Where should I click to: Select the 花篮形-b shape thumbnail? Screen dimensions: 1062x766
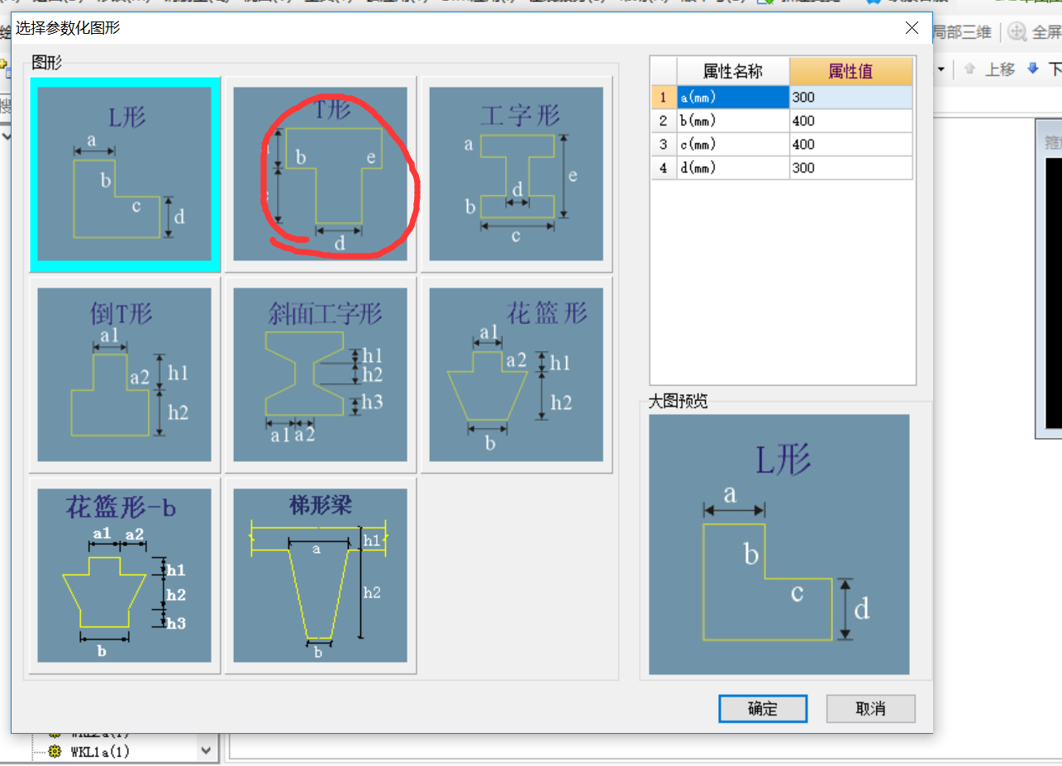coord(125,575)
